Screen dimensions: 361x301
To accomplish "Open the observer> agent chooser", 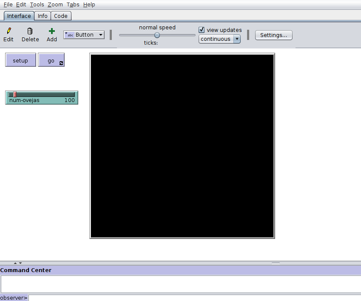I will click(14, 298).
